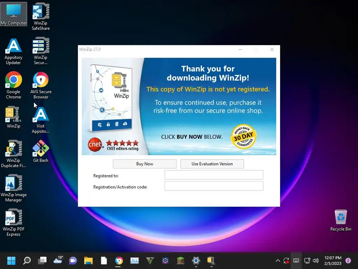Close the WinZip 27.0 dialog
Image resolution: width=358 pixels, height=269 pixels.
272,49
